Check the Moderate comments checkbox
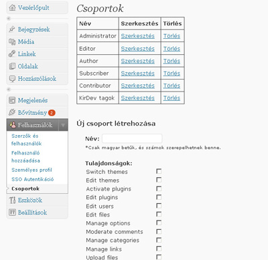Viewport: 268px width, 260px height. point(159,231)
